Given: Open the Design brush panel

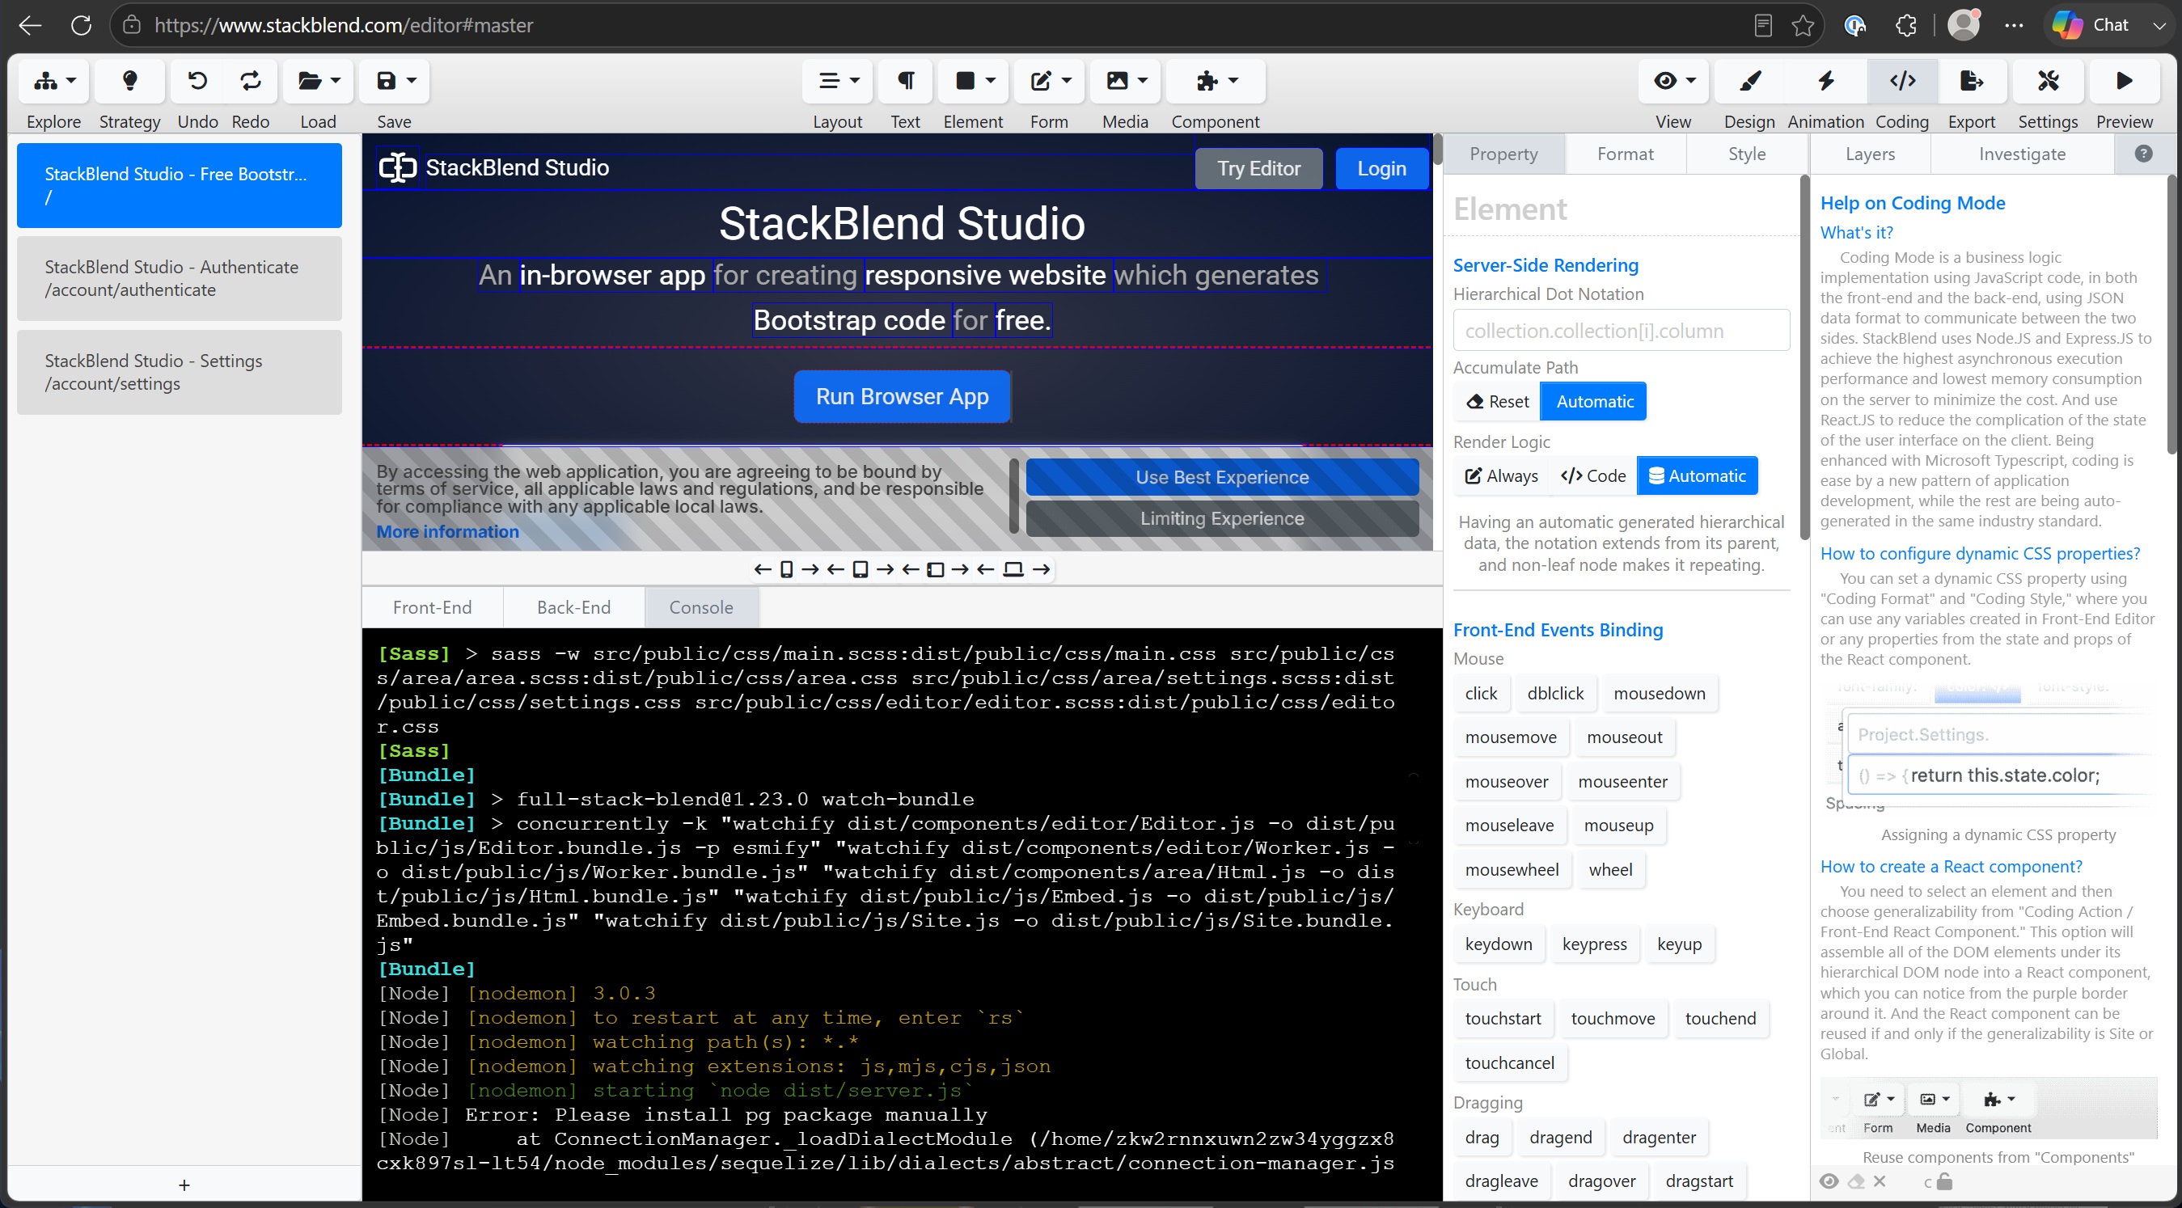Looking at the screenshot, I should tap(1749, 82).
